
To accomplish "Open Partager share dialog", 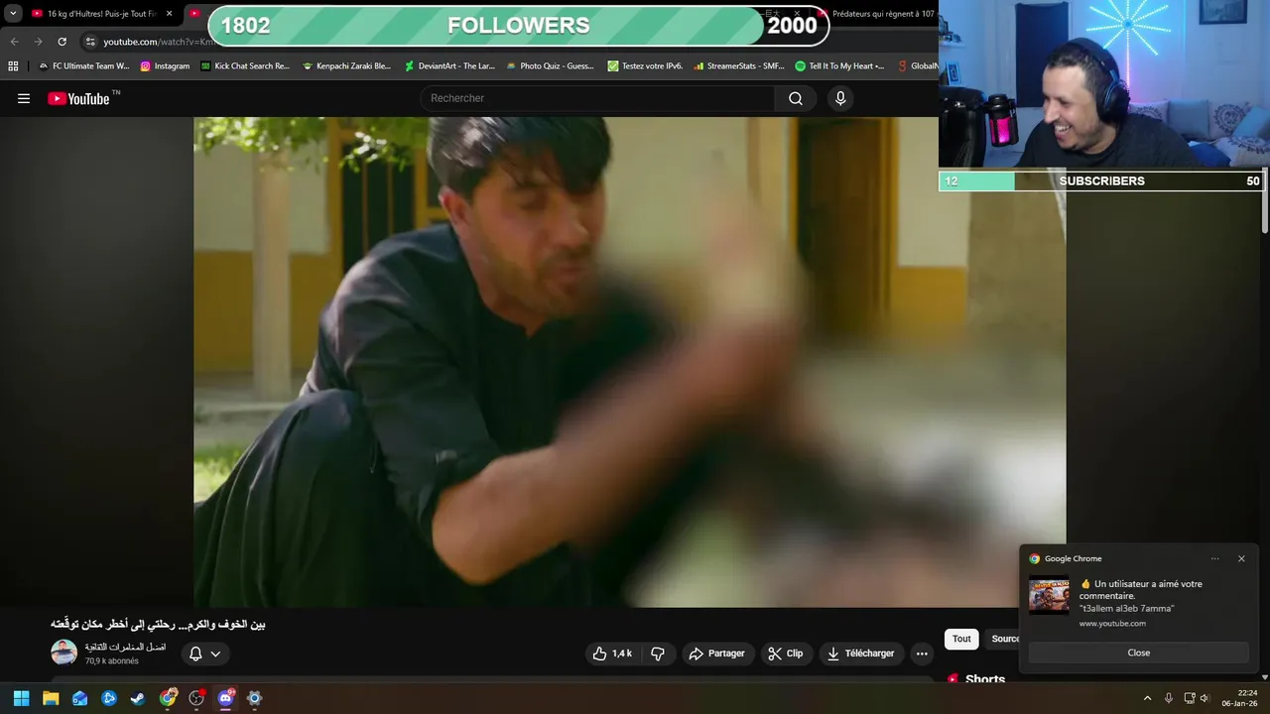I will pos(717,654).
